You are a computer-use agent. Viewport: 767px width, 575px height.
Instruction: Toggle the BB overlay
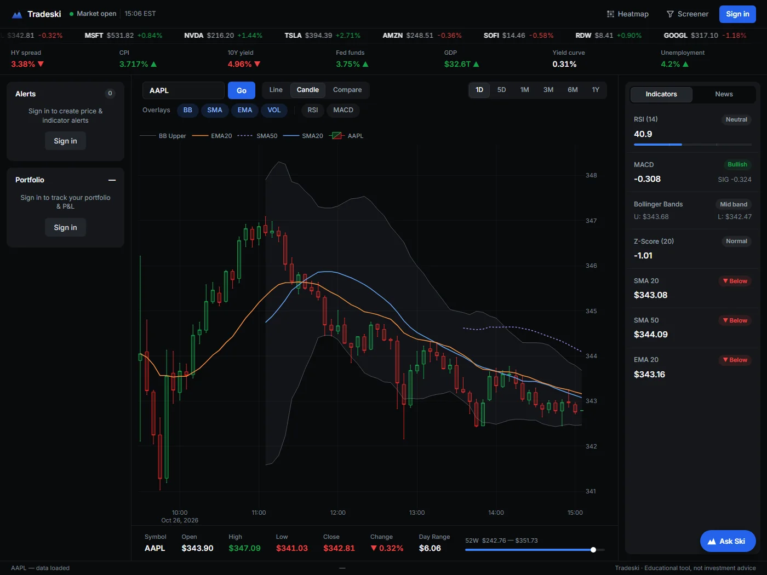[x=188, y=110]
